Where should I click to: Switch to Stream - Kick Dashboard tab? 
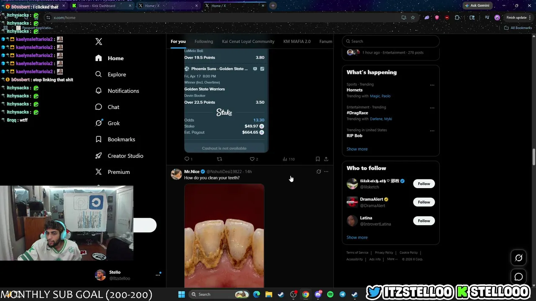(101, 6)
